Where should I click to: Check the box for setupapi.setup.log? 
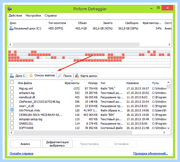(12, 119)
